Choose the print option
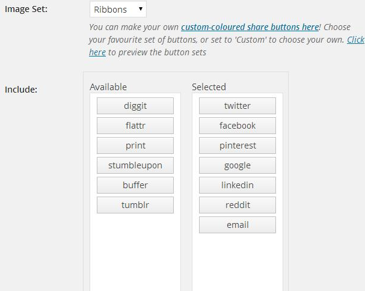This screenshot has width=365, height=291. coord(135,145)
